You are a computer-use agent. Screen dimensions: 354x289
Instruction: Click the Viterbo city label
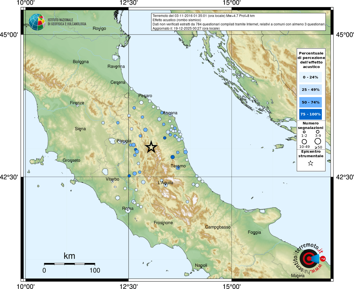(112, 179)
